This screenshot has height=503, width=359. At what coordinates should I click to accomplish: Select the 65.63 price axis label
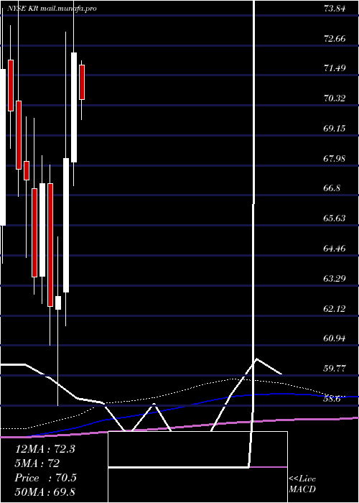[x=335, y=218]
